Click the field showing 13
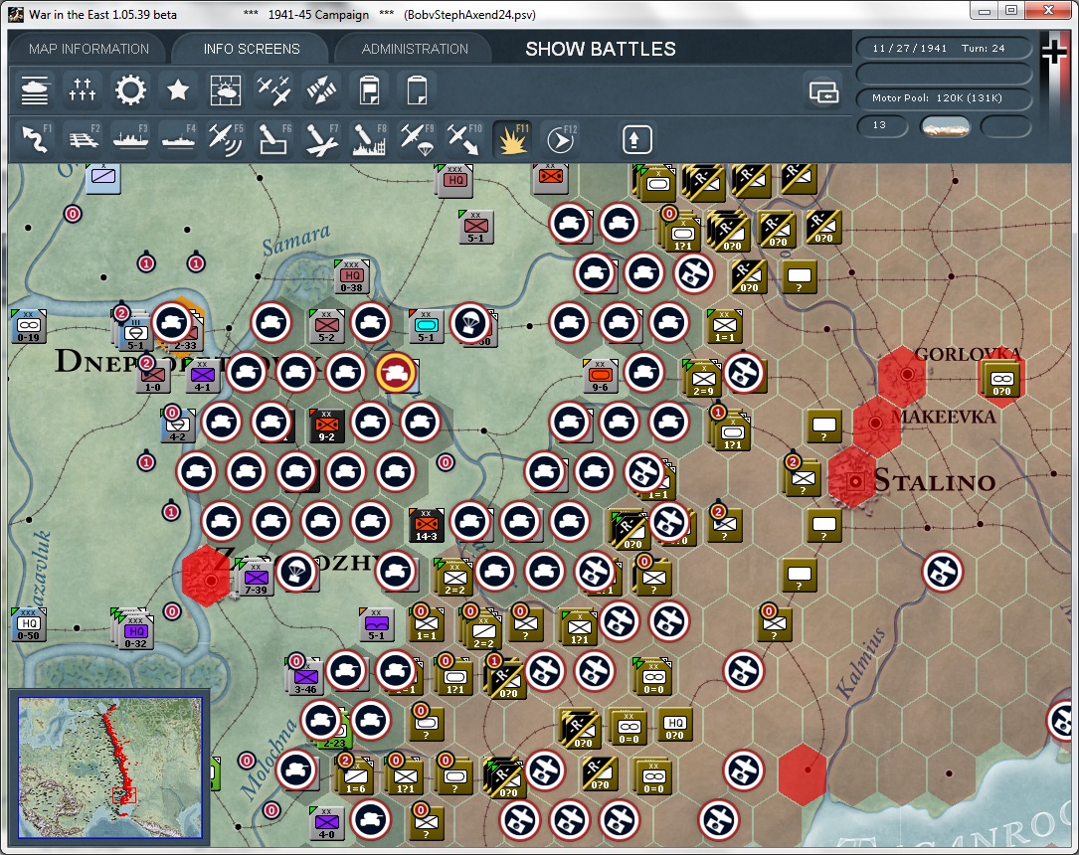This screenshot has height=855, width=1079. (882, 126)
